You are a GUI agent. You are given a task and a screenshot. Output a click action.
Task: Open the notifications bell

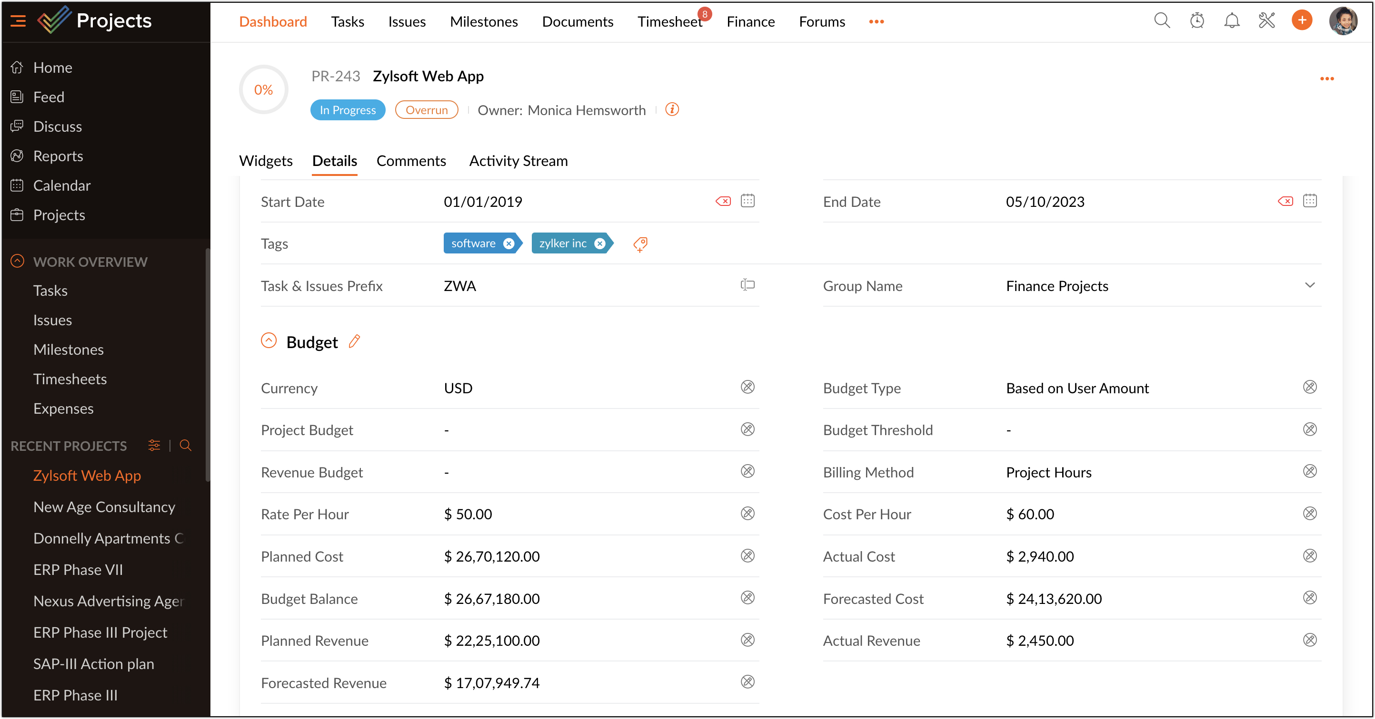coord(1231,21)
